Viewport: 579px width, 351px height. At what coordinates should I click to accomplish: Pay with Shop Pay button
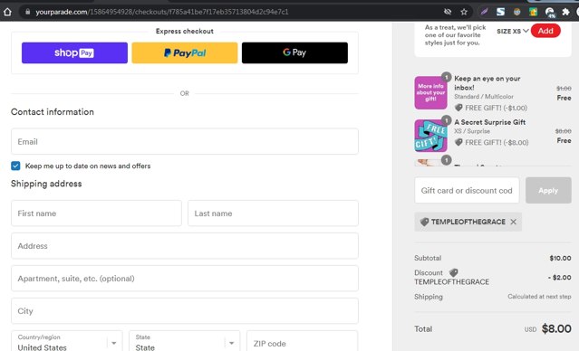74,52
